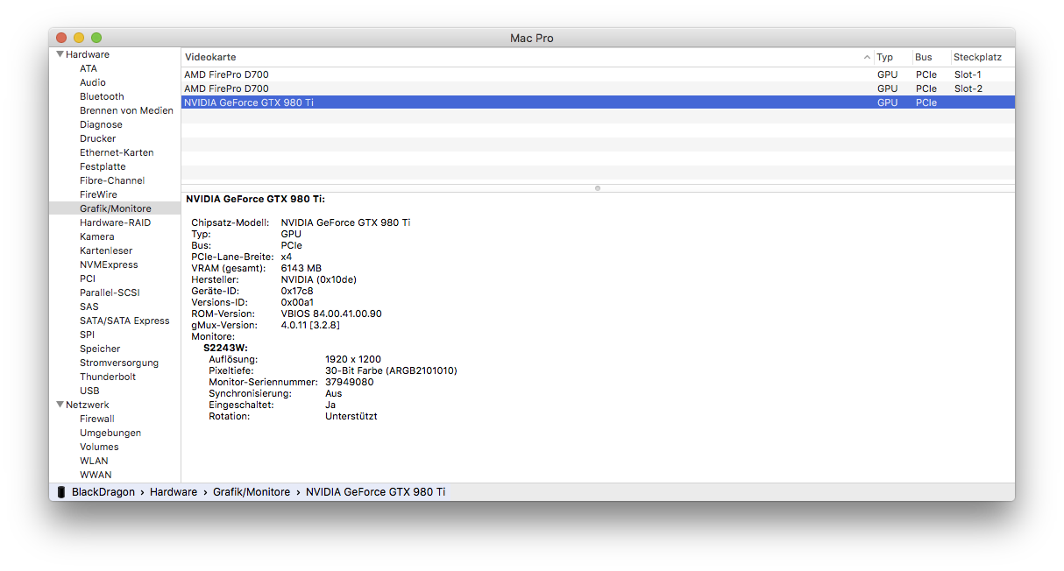1064x571 pixels.
Task: Click the BlackDragon computer icon in path bar
Action: point(61,492)
